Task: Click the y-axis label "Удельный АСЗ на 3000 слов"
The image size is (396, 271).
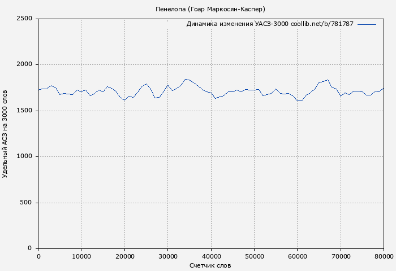Action: tap(6, 134)
